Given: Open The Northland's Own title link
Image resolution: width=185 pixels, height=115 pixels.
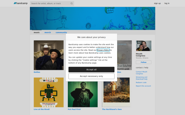Looking at the screenshot, I should 112,109.
